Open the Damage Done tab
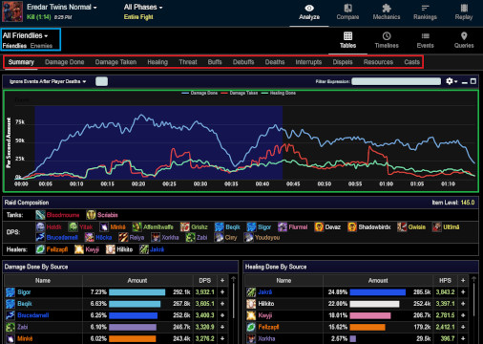Image resolution: width=483 pixels, height=344 pixels. tap(65, 62)
